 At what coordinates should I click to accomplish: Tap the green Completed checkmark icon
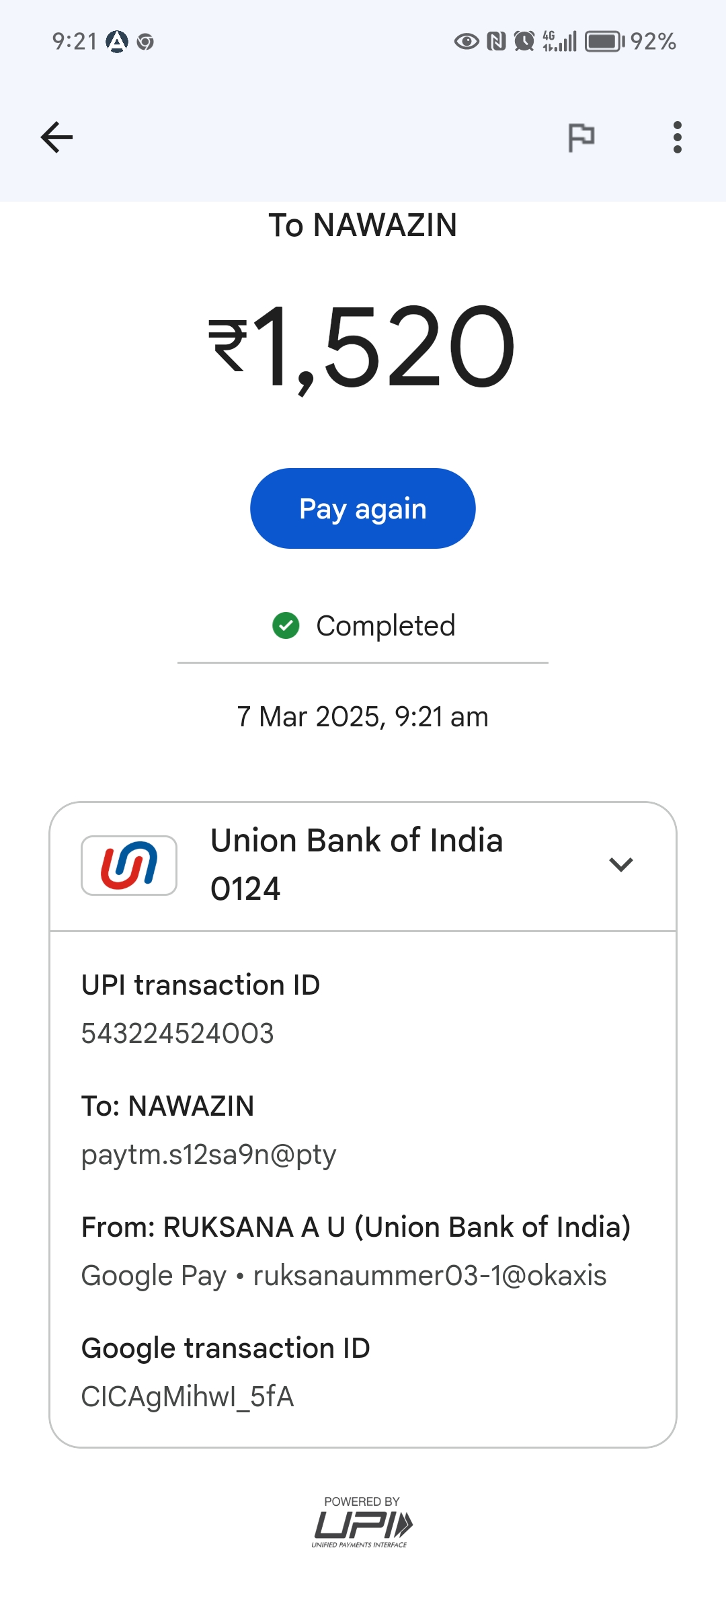[286, 625]
